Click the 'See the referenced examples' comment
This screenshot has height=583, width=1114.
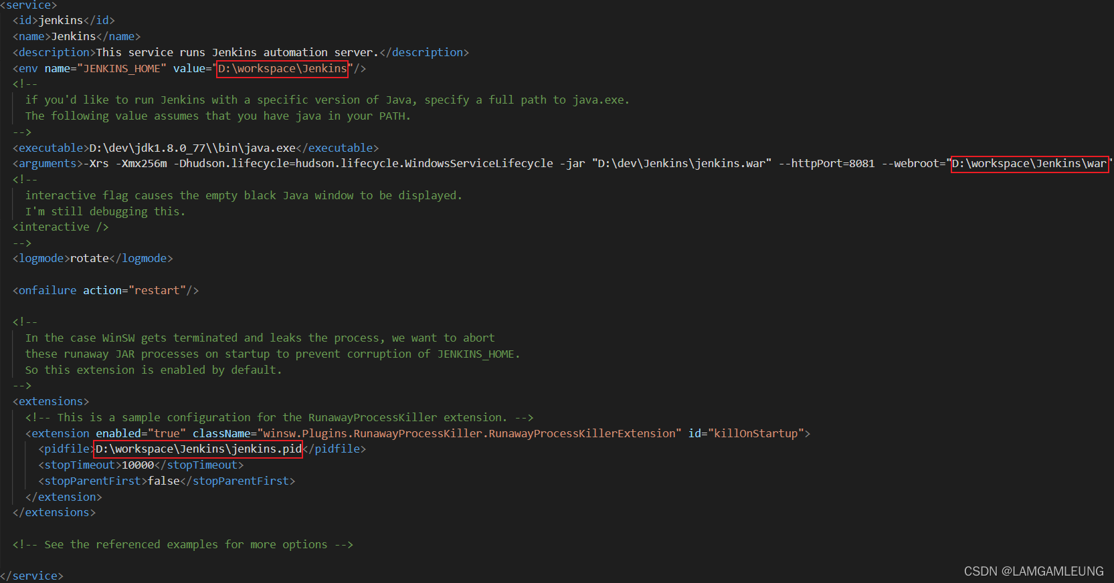point(183,545)
